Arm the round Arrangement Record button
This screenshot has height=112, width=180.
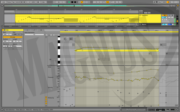[x=75, y=2]
